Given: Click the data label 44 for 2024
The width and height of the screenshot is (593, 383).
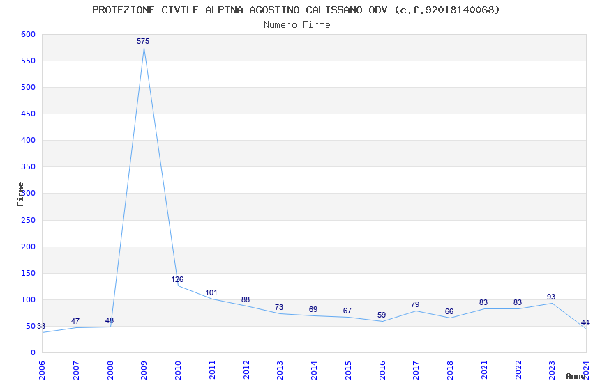Looking at the screenshot, I should 585,322.
